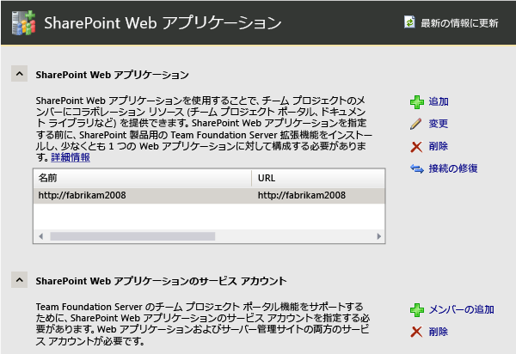The width and height of the screenshot is (516, 354).
Task: Collapse the SharePoint Web アプリケーション section
Action: click(20, 74)
